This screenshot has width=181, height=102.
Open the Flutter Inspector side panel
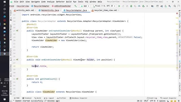(x=180, y=48)
